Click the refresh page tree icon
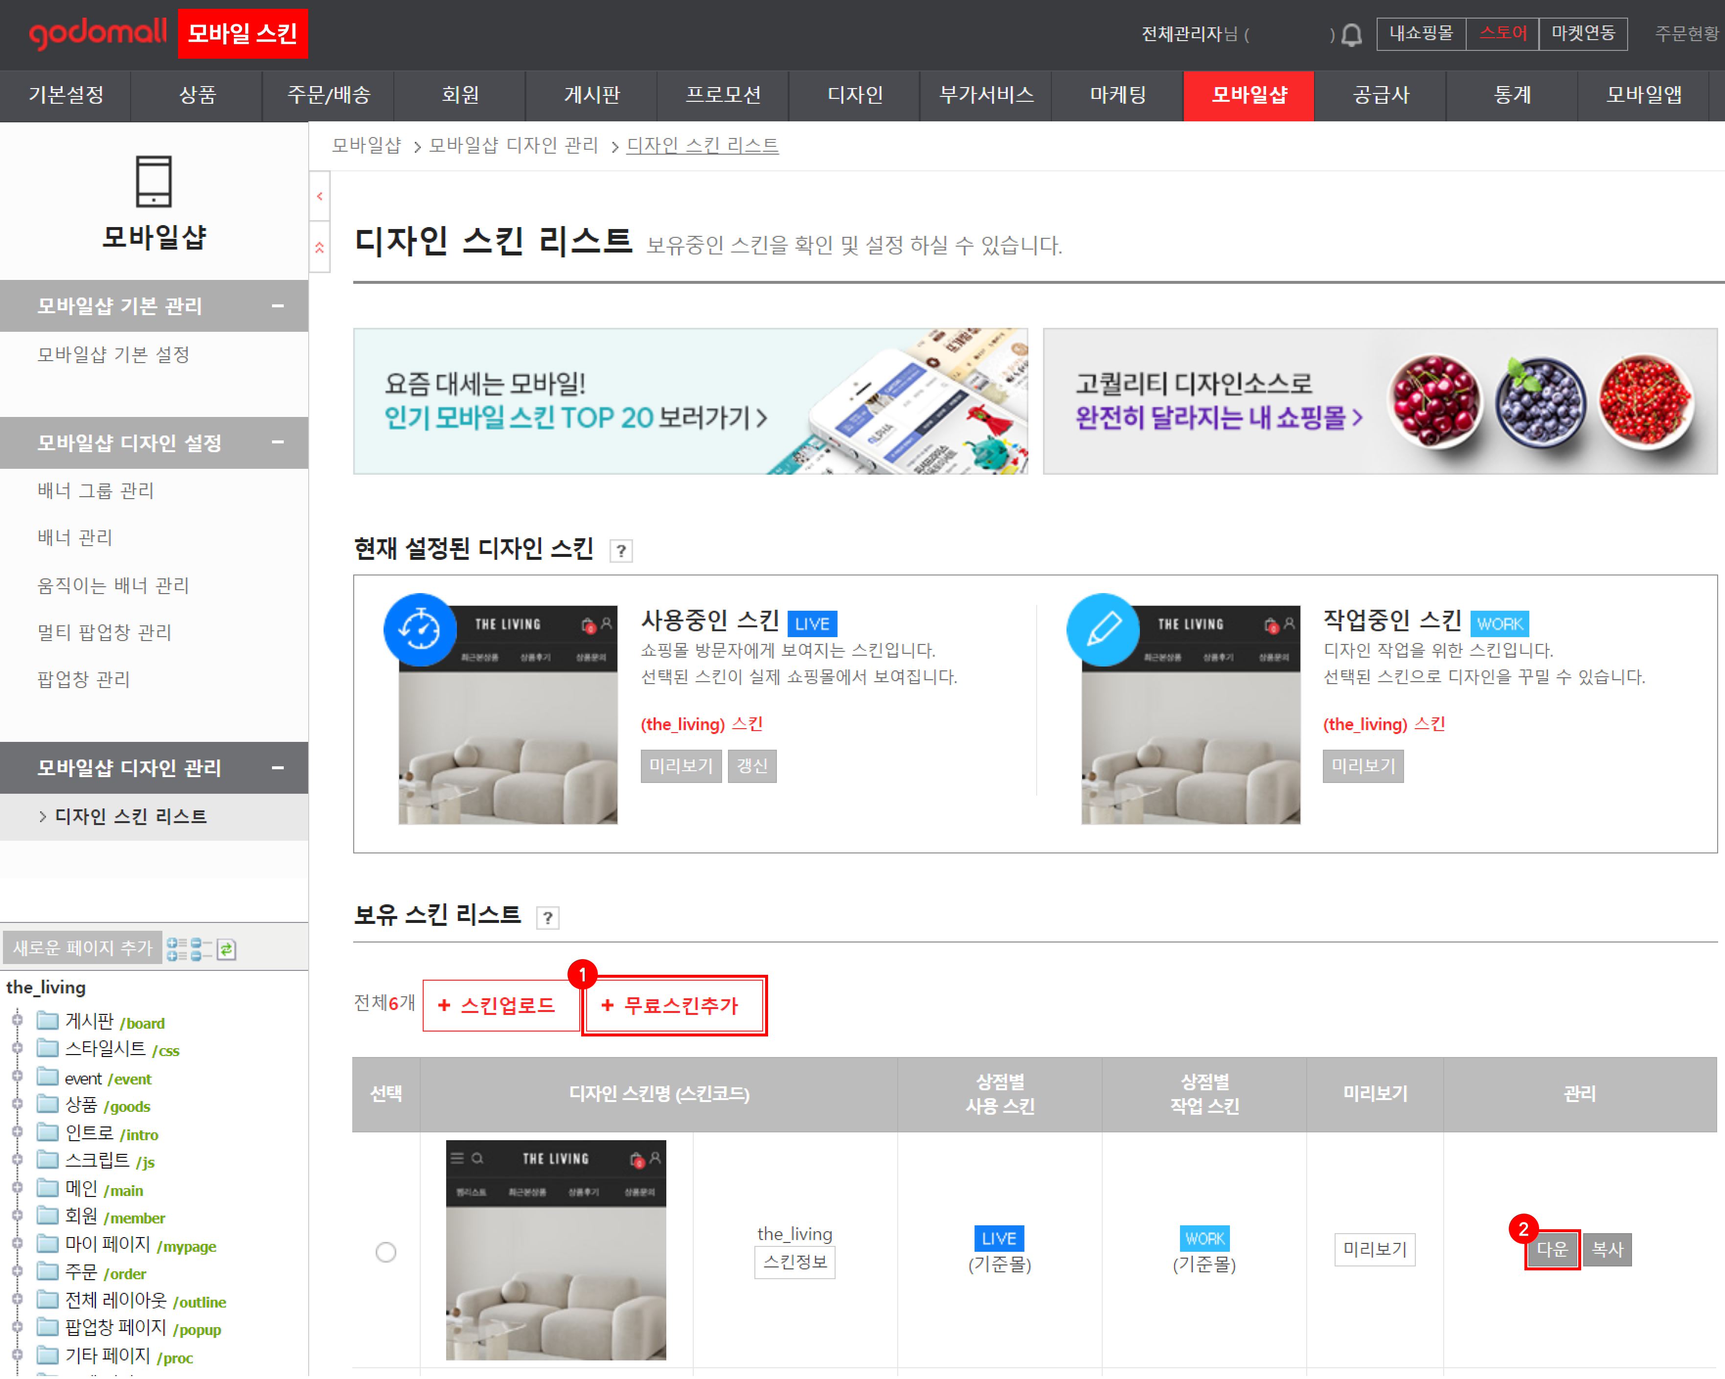This screenshot has width=1725, height=1379. point(227,949)
